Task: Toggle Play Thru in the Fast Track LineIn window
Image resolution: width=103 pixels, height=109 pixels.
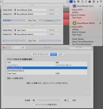Action: [32, 41]
